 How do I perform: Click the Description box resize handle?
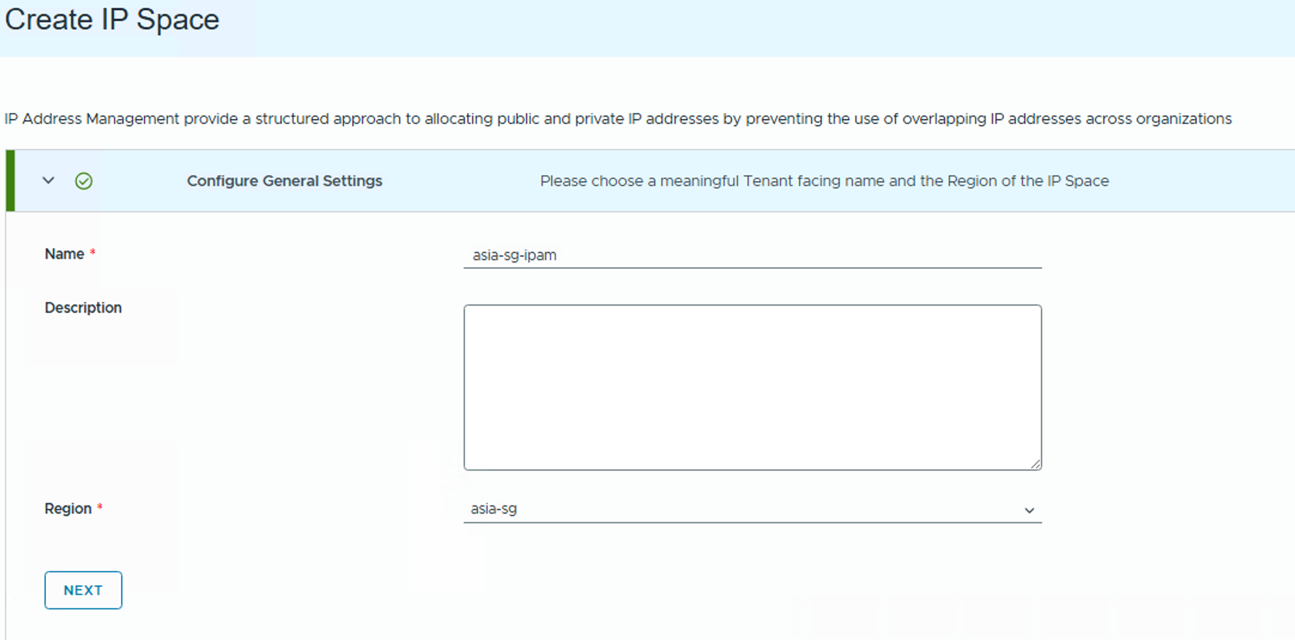tap(1035, 464)
